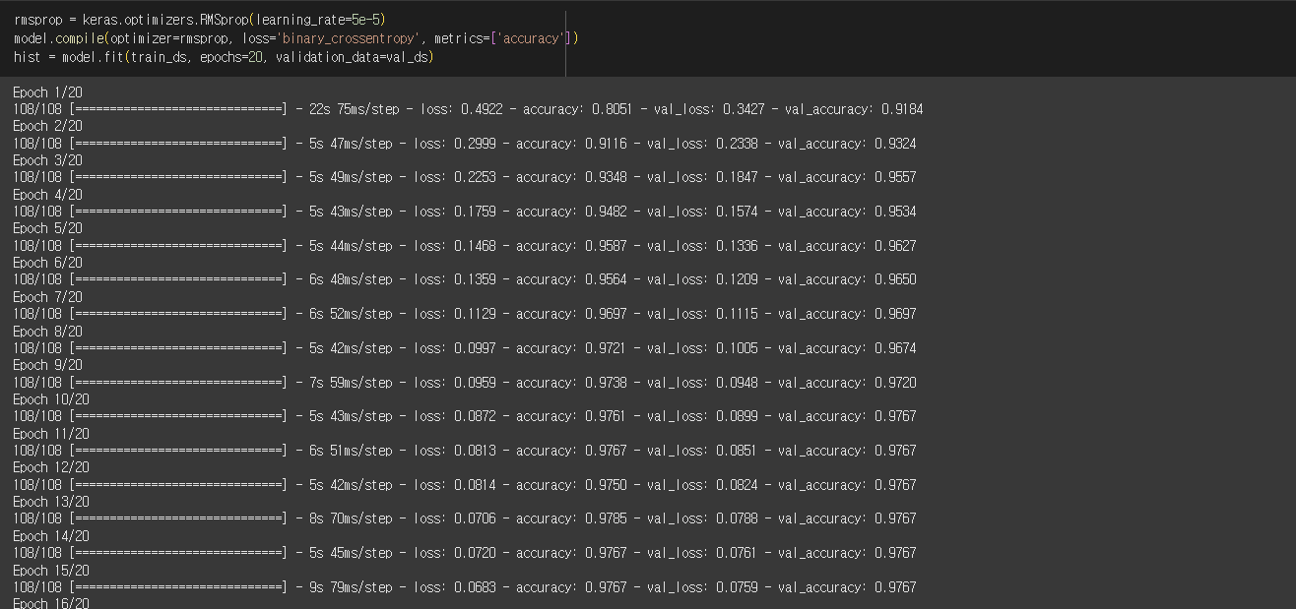Click the 22s 75ms/step timing text
1296x609 pixels.
pos(355,109)
